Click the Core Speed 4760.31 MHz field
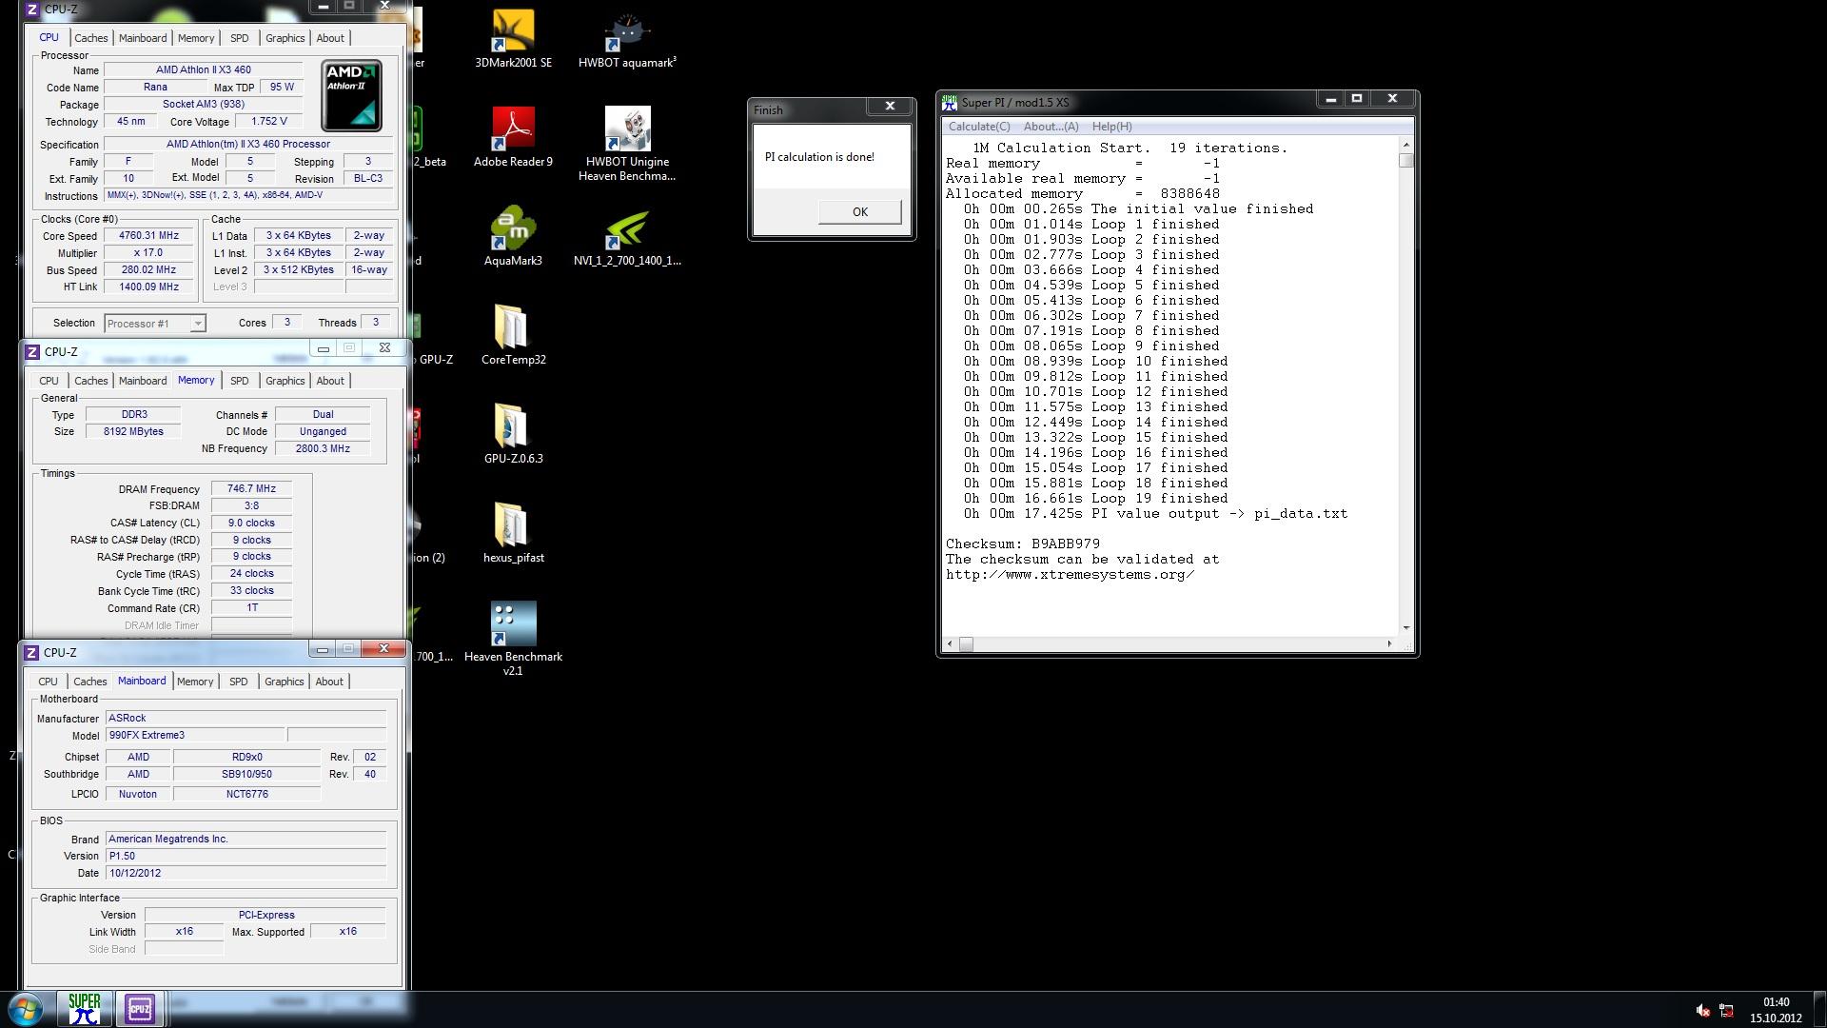Viewport: 1827px width, 1028px height. coord(148,236)
